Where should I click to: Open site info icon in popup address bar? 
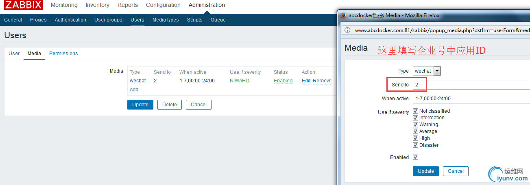[x=348, y=30]
